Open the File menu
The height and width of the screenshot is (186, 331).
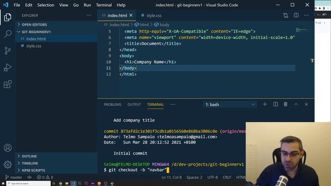click(17, 5)
